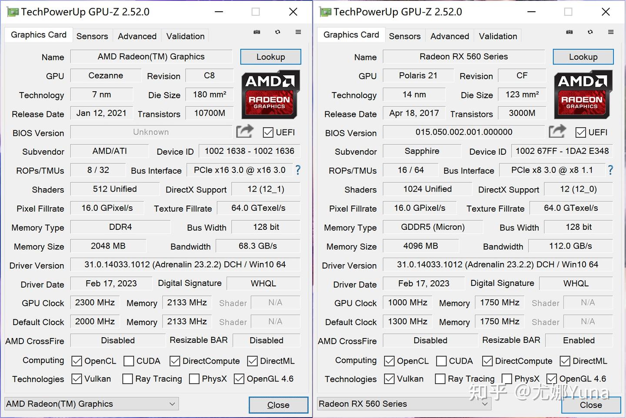
Task: Click Close button in the Radeon RX 560 window
Action: [591, 405]
